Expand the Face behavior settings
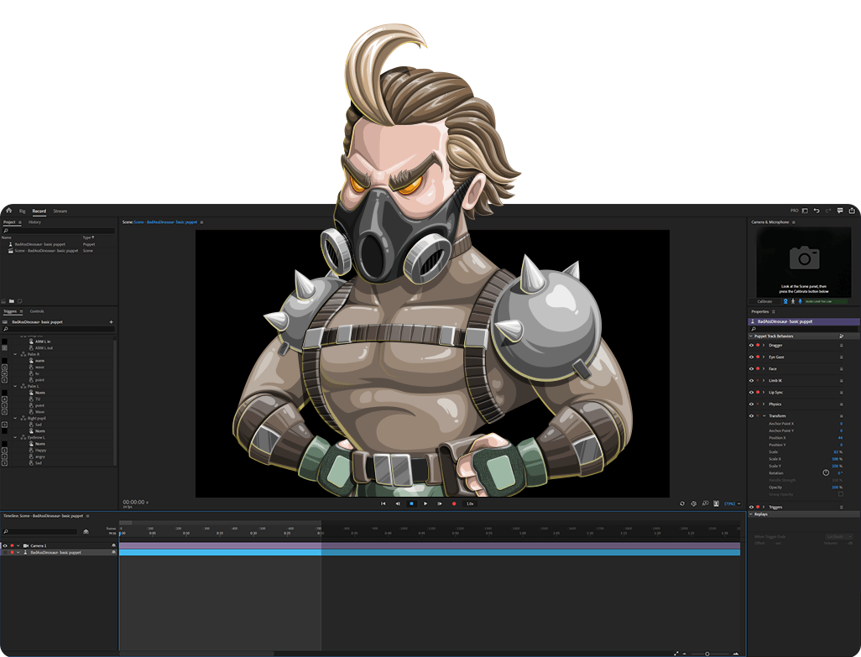 (764, 368)
